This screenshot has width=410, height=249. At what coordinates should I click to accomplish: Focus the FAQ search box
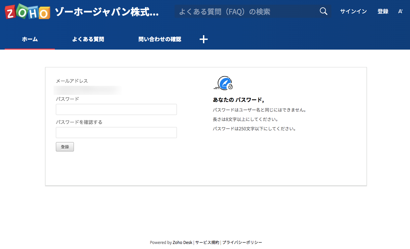click(246, 12)
